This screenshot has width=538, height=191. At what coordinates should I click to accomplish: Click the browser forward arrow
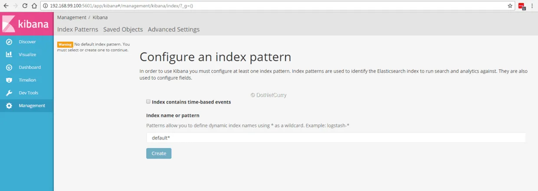(15, 6)
